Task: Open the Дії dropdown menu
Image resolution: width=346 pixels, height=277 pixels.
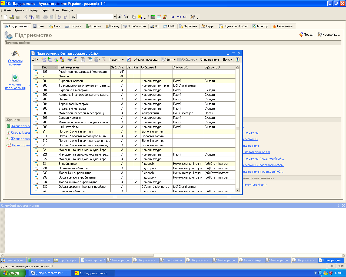Action: (x=35, y=60)
